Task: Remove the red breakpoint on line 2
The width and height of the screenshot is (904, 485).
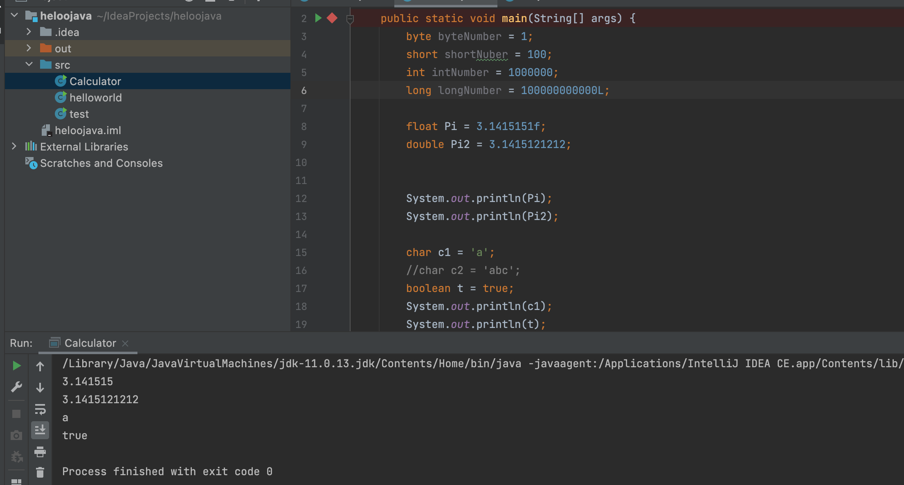Action: point(332,18)
